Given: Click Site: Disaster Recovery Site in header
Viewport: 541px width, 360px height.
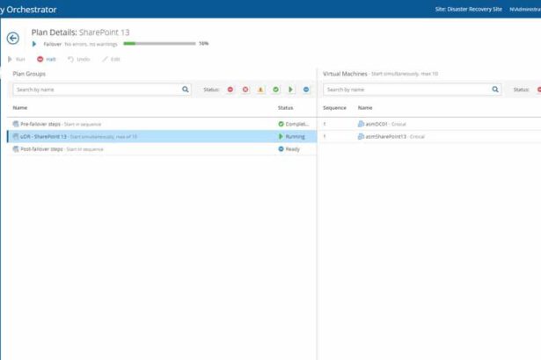Looking at the screenshot, I should pos(468,10).
